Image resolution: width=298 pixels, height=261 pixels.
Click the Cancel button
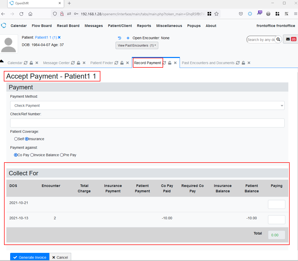(60, 257)
